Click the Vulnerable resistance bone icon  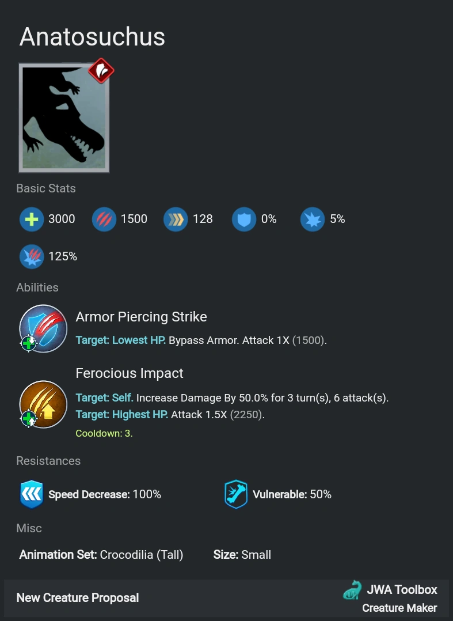[236, 494]
